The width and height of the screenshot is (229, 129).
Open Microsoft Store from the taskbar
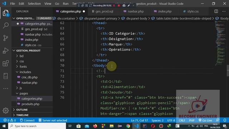tap(78, 126)
